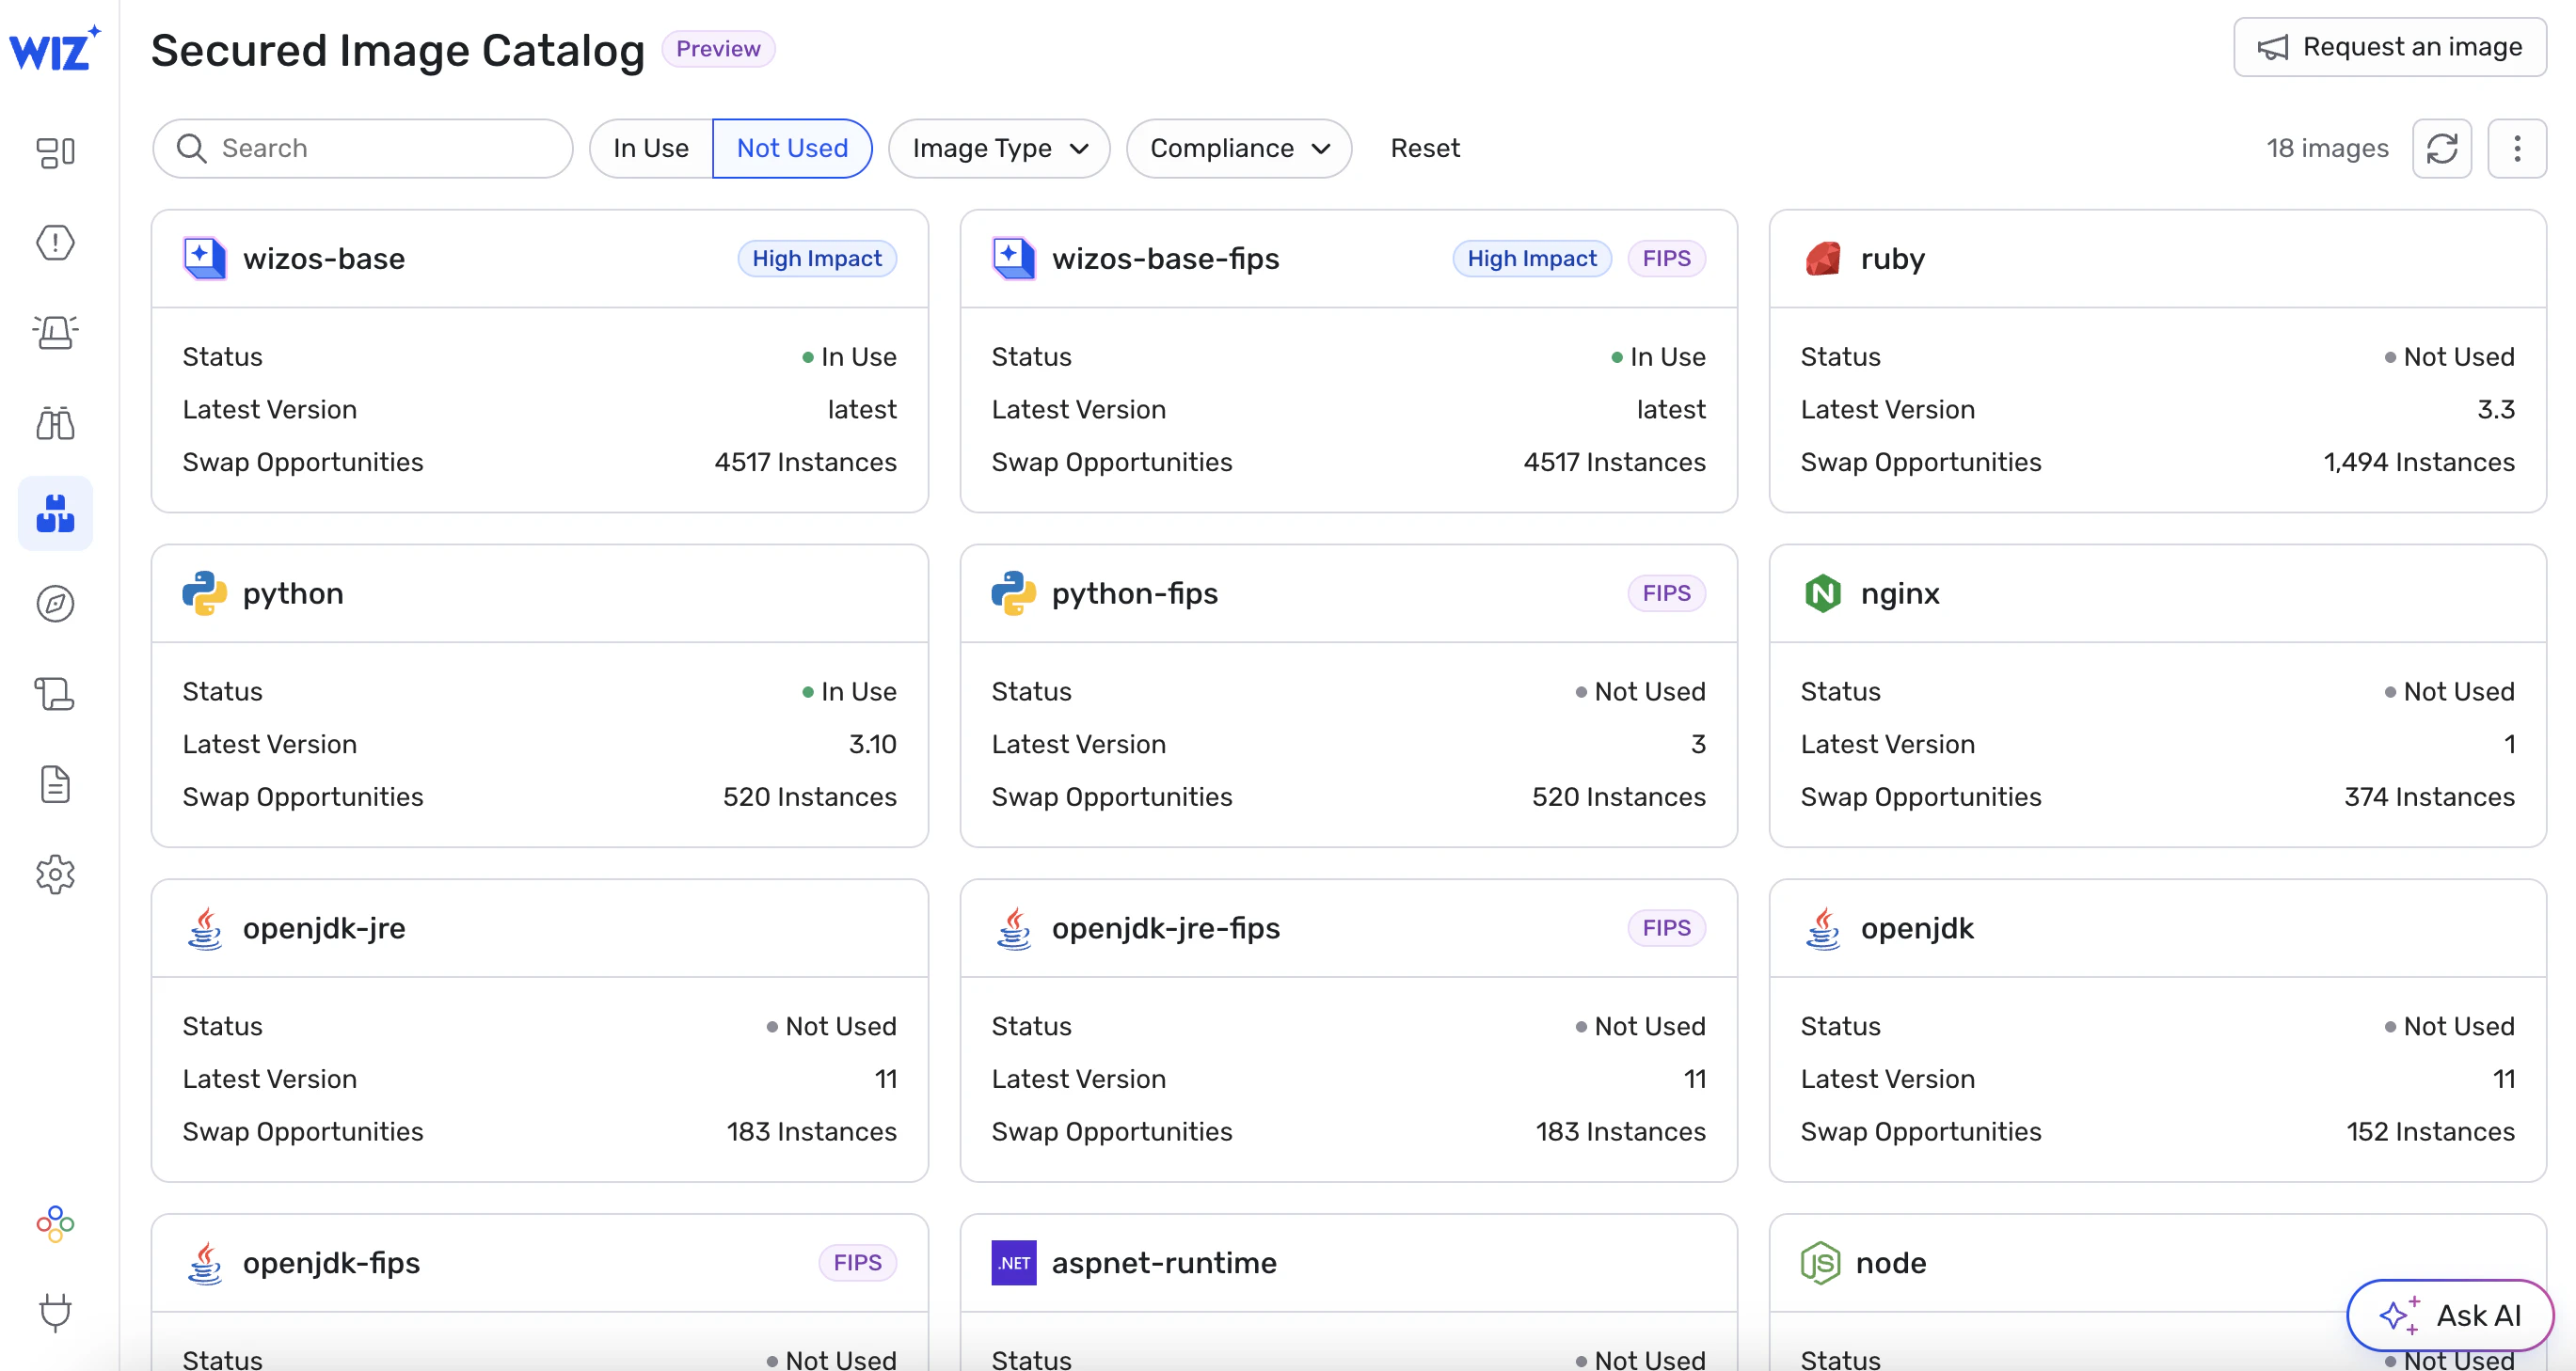Open the python image card title
The image size is (2576, 1371).
pos(293,593)
